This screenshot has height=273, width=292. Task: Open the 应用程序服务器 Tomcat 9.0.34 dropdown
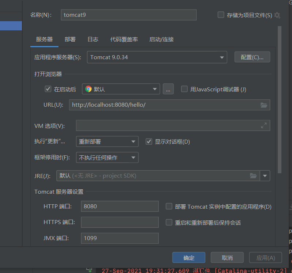(x=157, y=57)
